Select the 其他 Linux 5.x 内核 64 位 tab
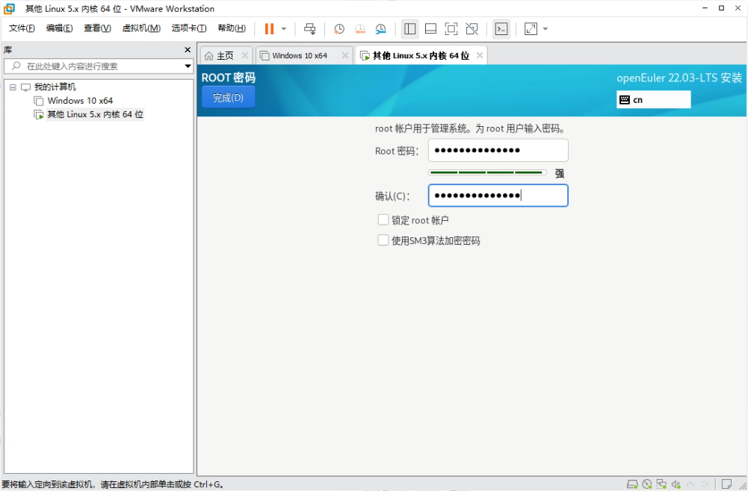The width and height of the screenshot is (748, 491). [421, 56]
